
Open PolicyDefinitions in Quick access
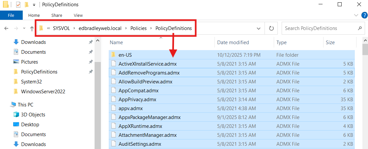pos(39,72)
